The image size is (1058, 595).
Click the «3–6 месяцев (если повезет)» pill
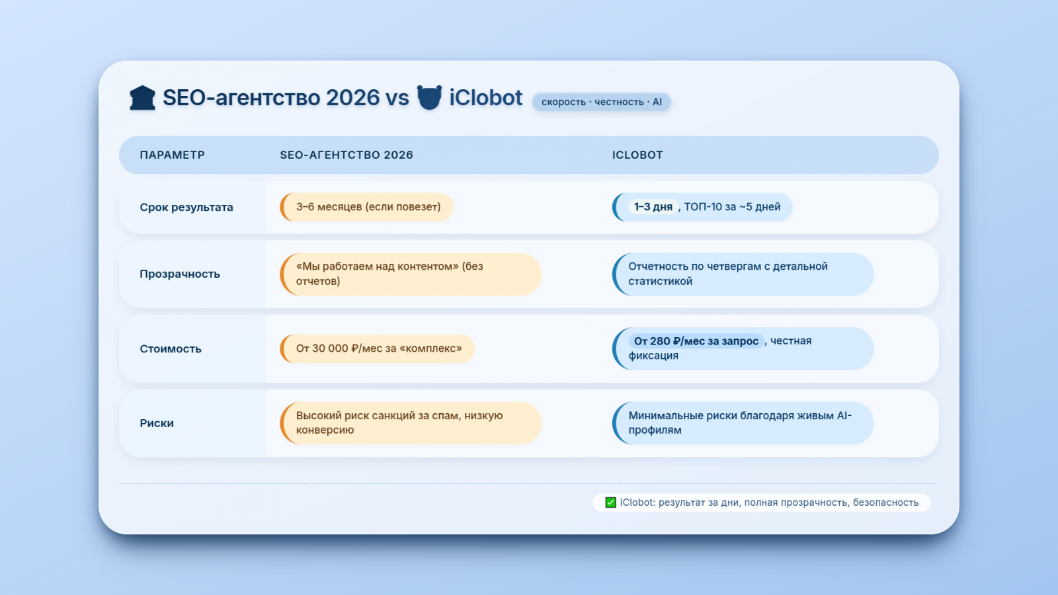(368, 207)
